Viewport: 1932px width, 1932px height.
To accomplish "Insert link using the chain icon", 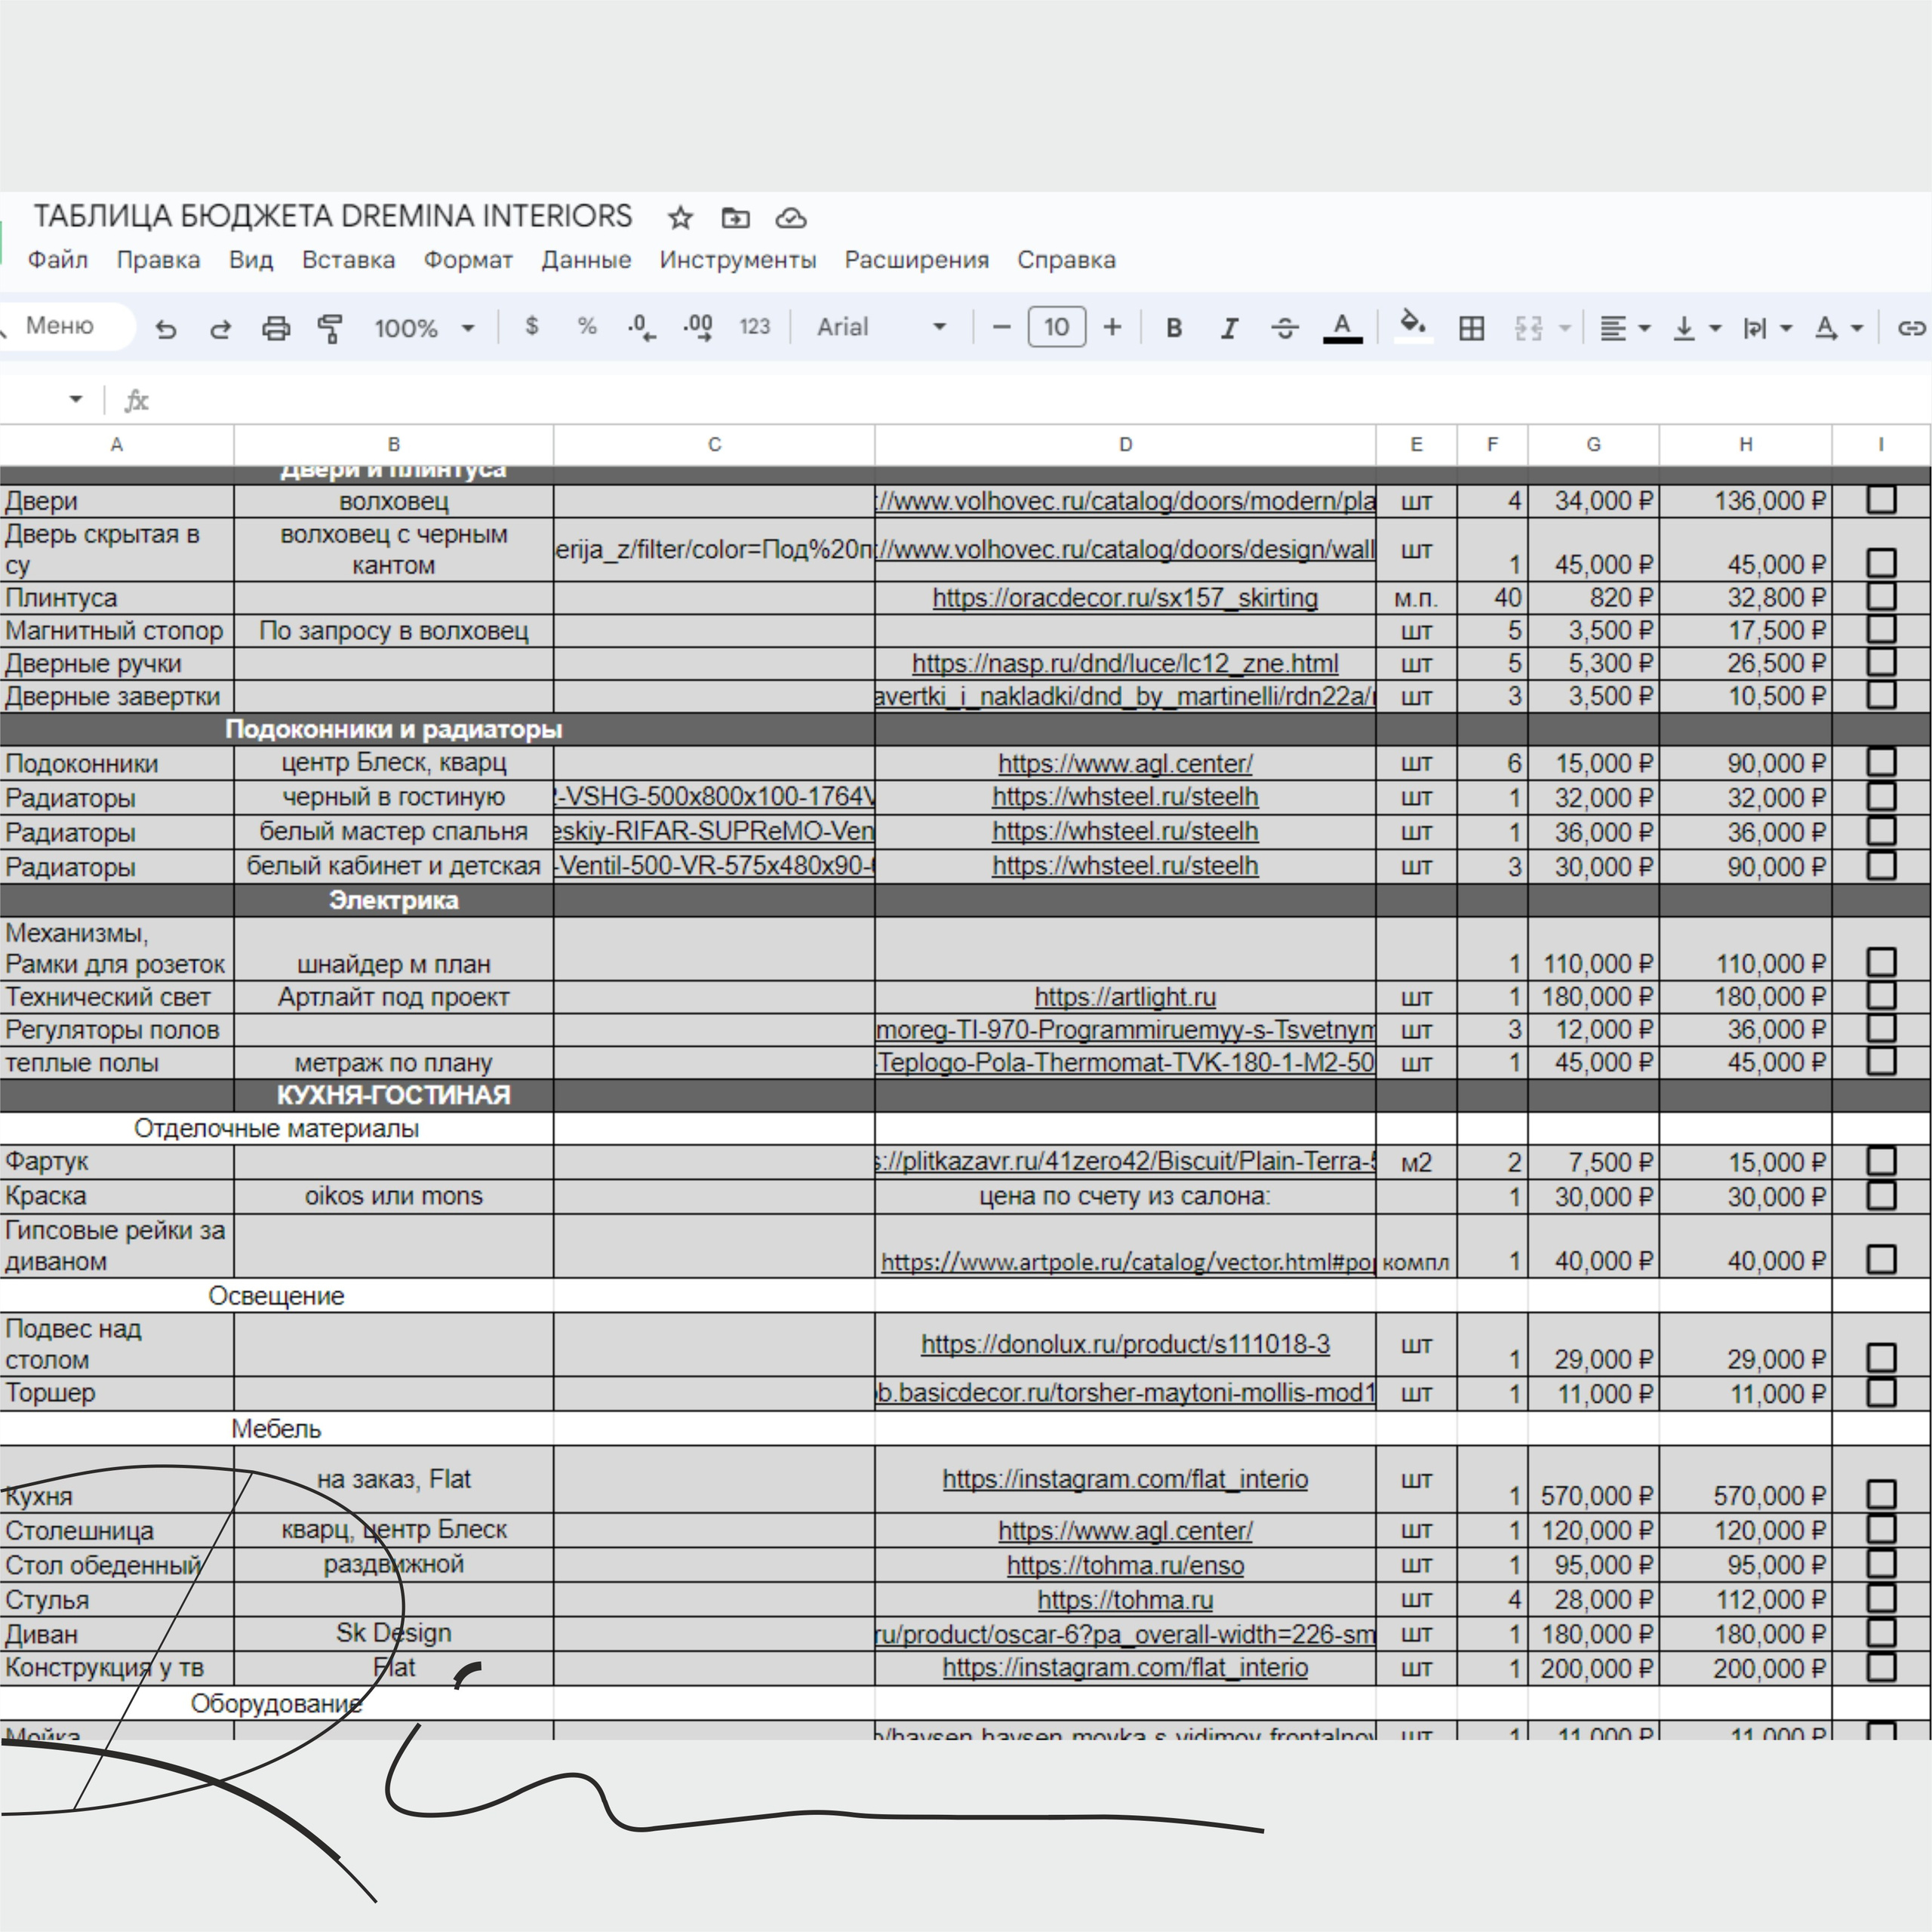I will (1910, 328).
